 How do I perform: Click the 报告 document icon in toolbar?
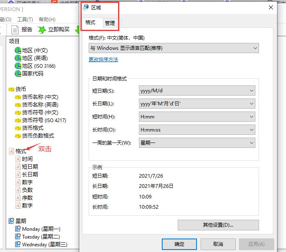tap(15, 30)
